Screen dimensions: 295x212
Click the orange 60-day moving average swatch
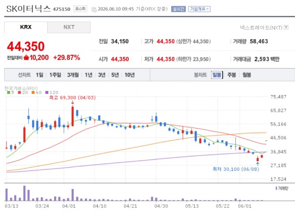(33, 92)
